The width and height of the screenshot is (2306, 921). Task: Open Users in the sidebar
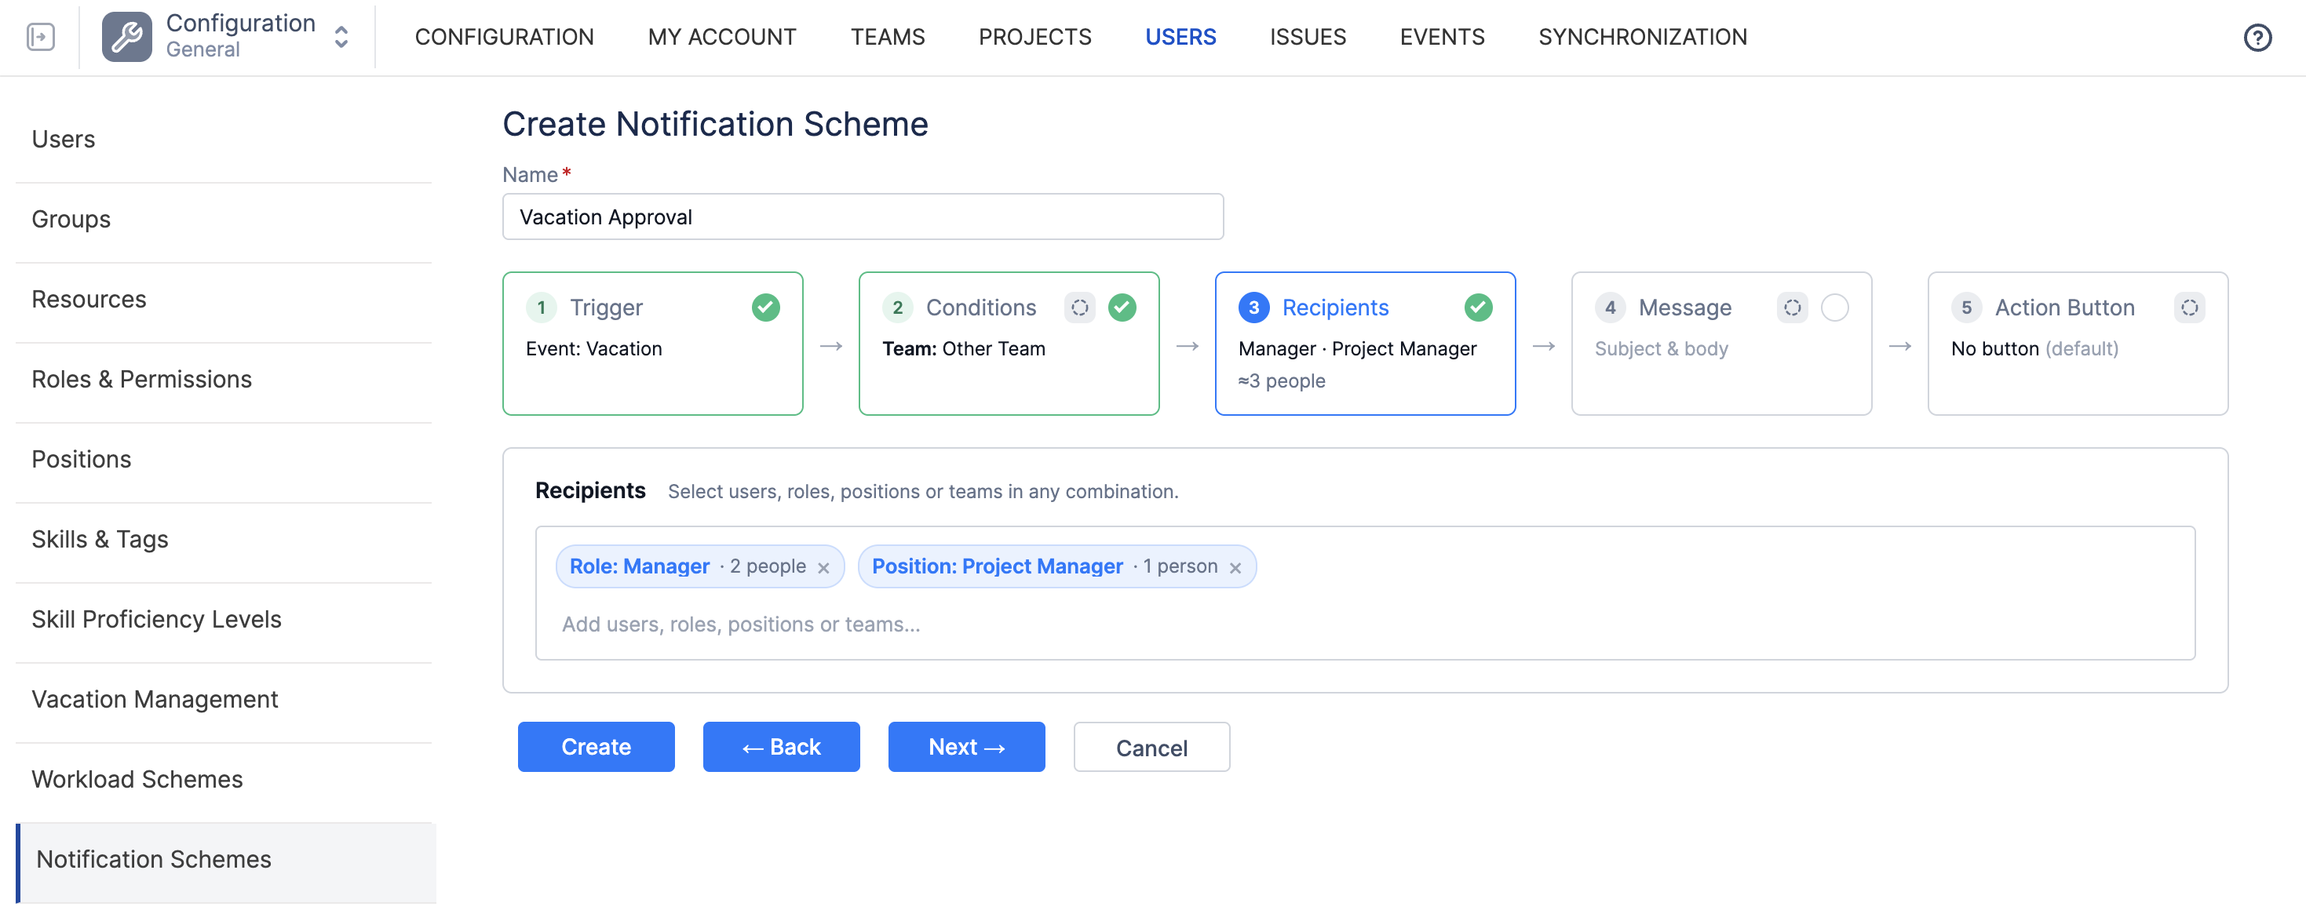(224, 140)
